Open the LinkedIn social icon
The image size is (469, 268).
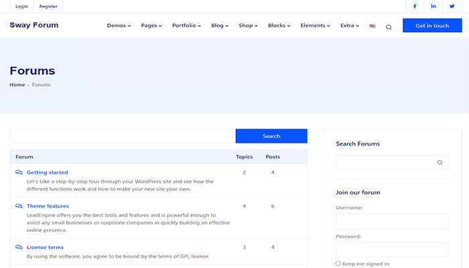click(433, 6)
